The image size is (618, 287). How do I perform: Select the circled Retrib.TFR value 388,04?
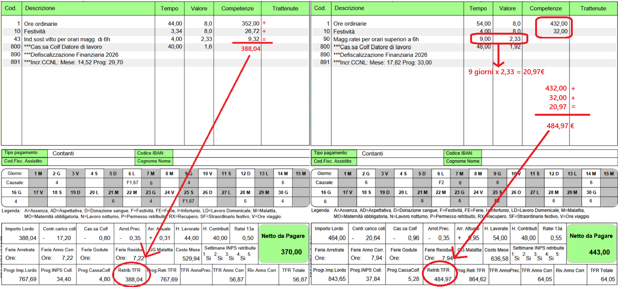coord(134,279)
